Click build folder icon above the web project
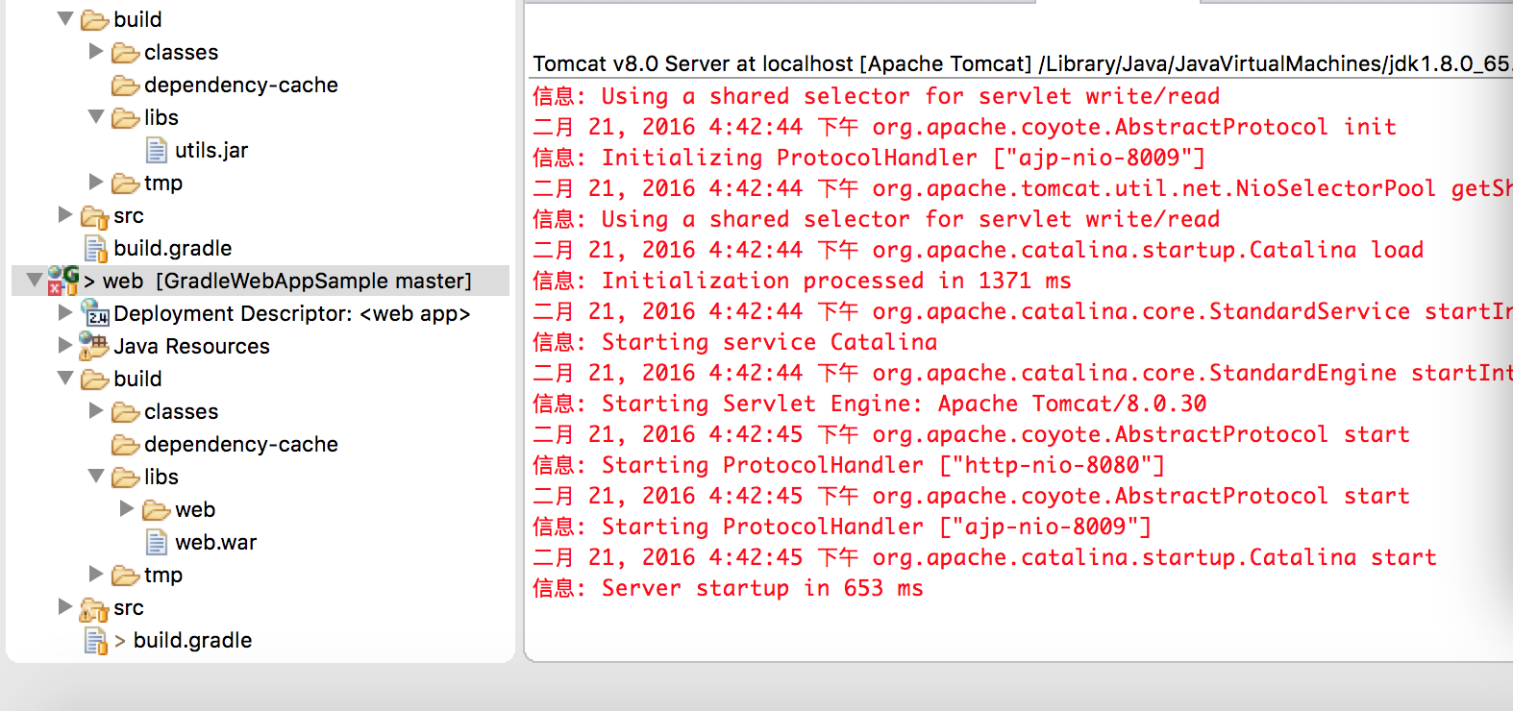The width and height of the screenshot is (1513, 711). pos(95,19)
